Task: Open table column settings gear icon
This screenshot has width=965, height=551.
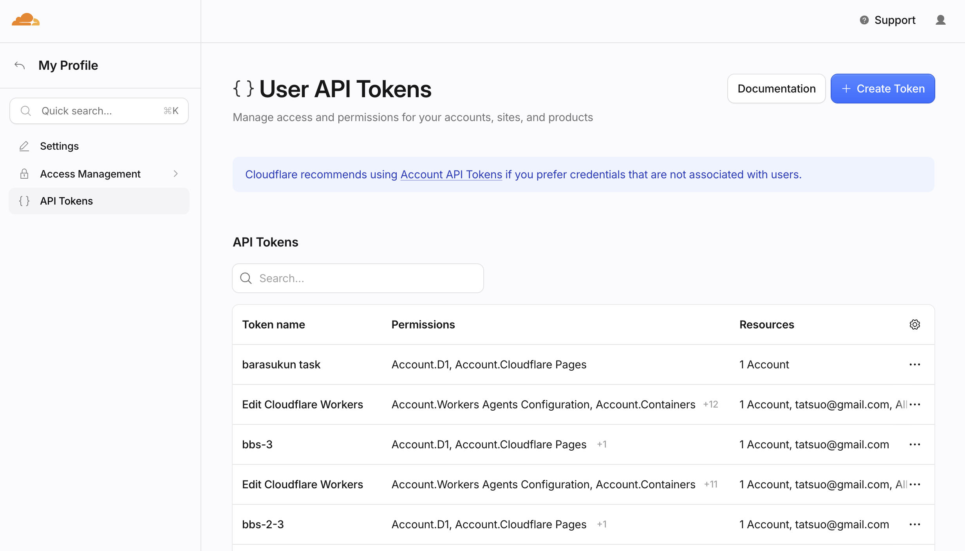Action: click(915, 324)
